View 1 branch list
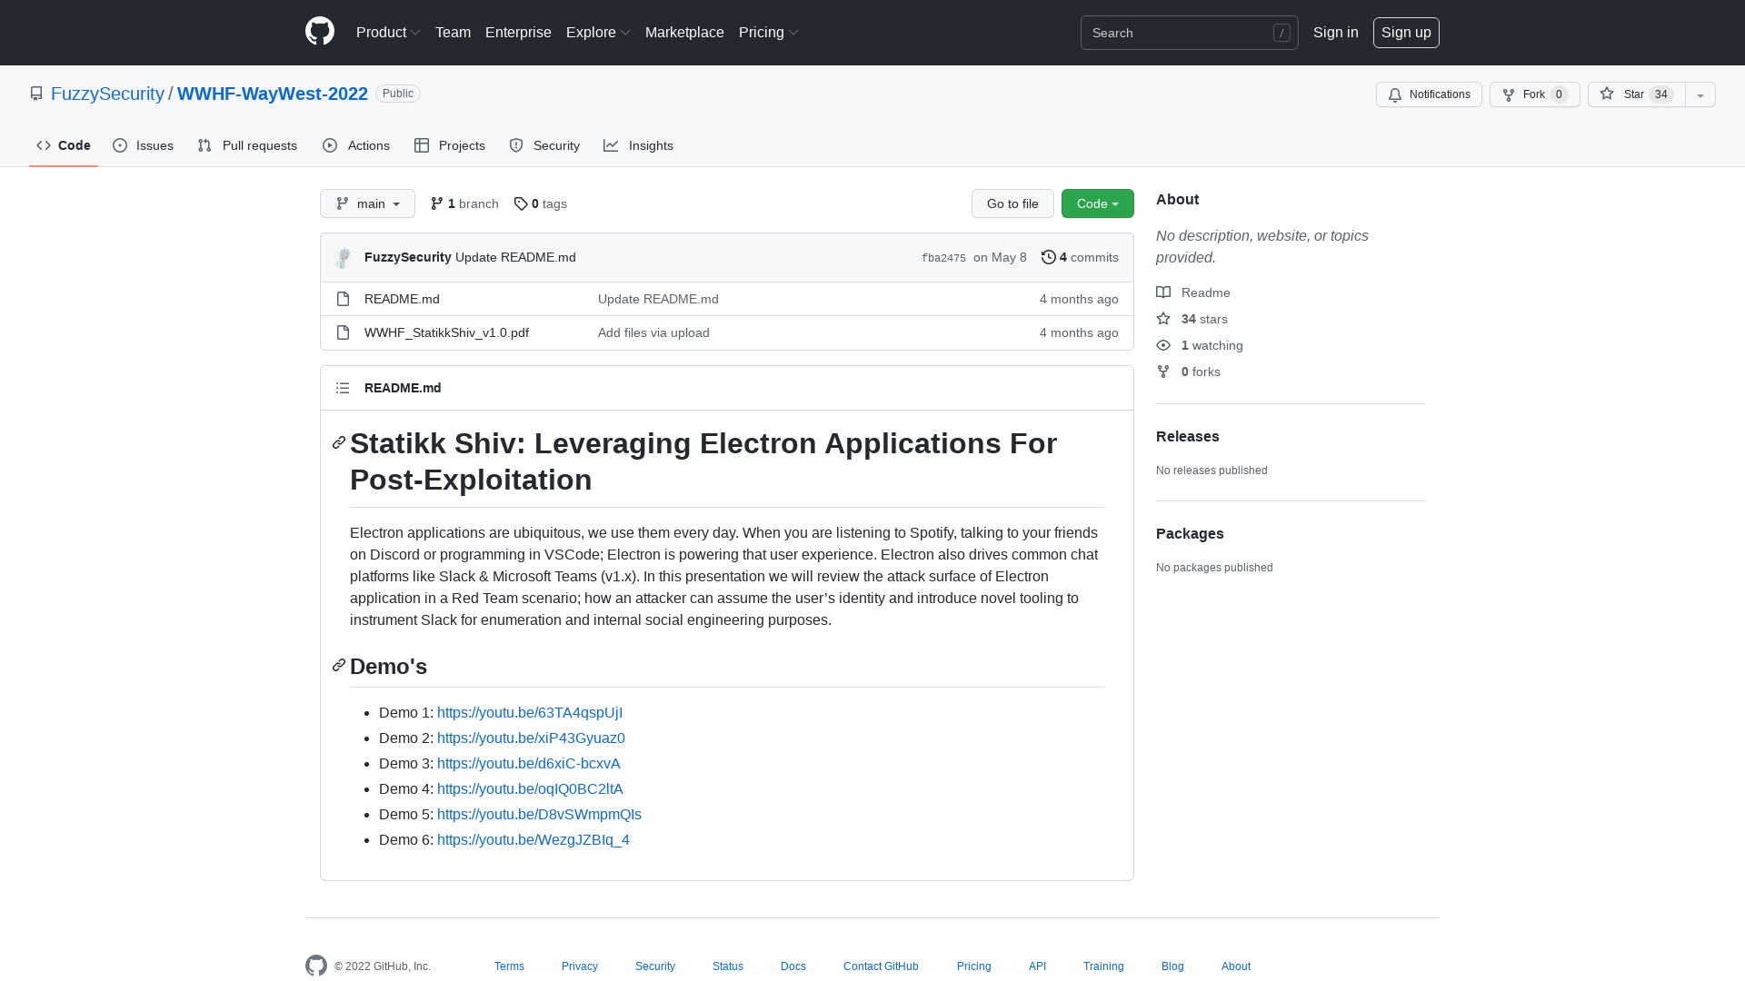The width and height of the screenshot is (1745, 981). [464, 203]
